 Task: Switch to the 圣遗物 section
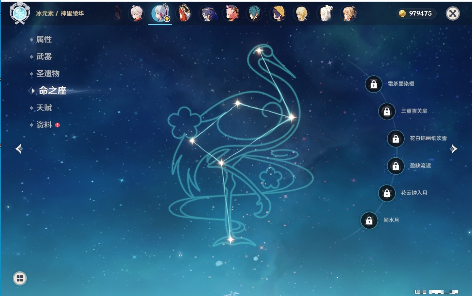pos(48,74)
